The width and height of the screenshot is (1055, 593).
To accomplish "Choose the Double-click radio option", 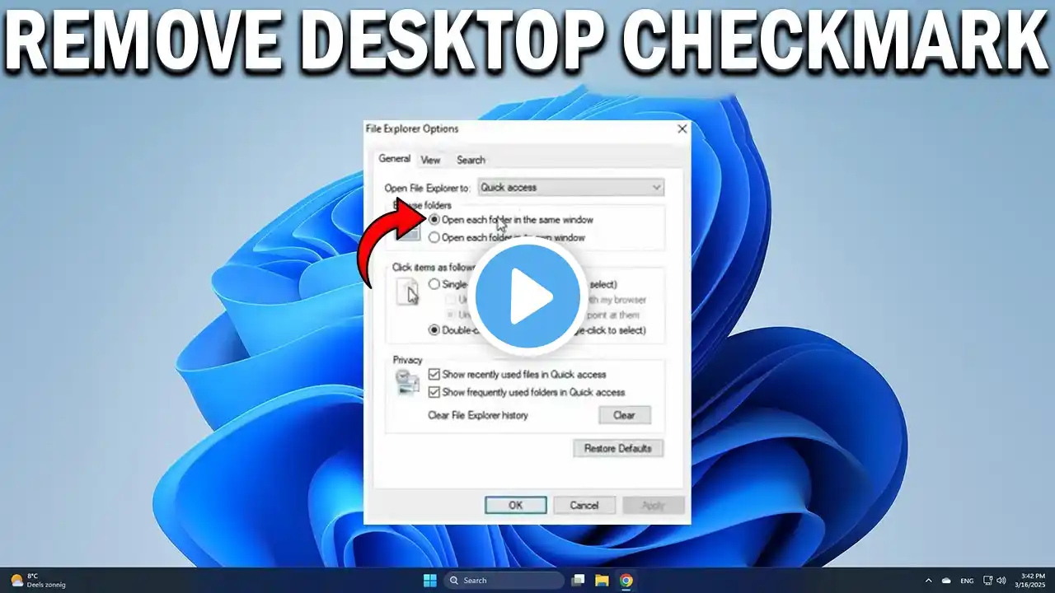I will coord(434,330).
